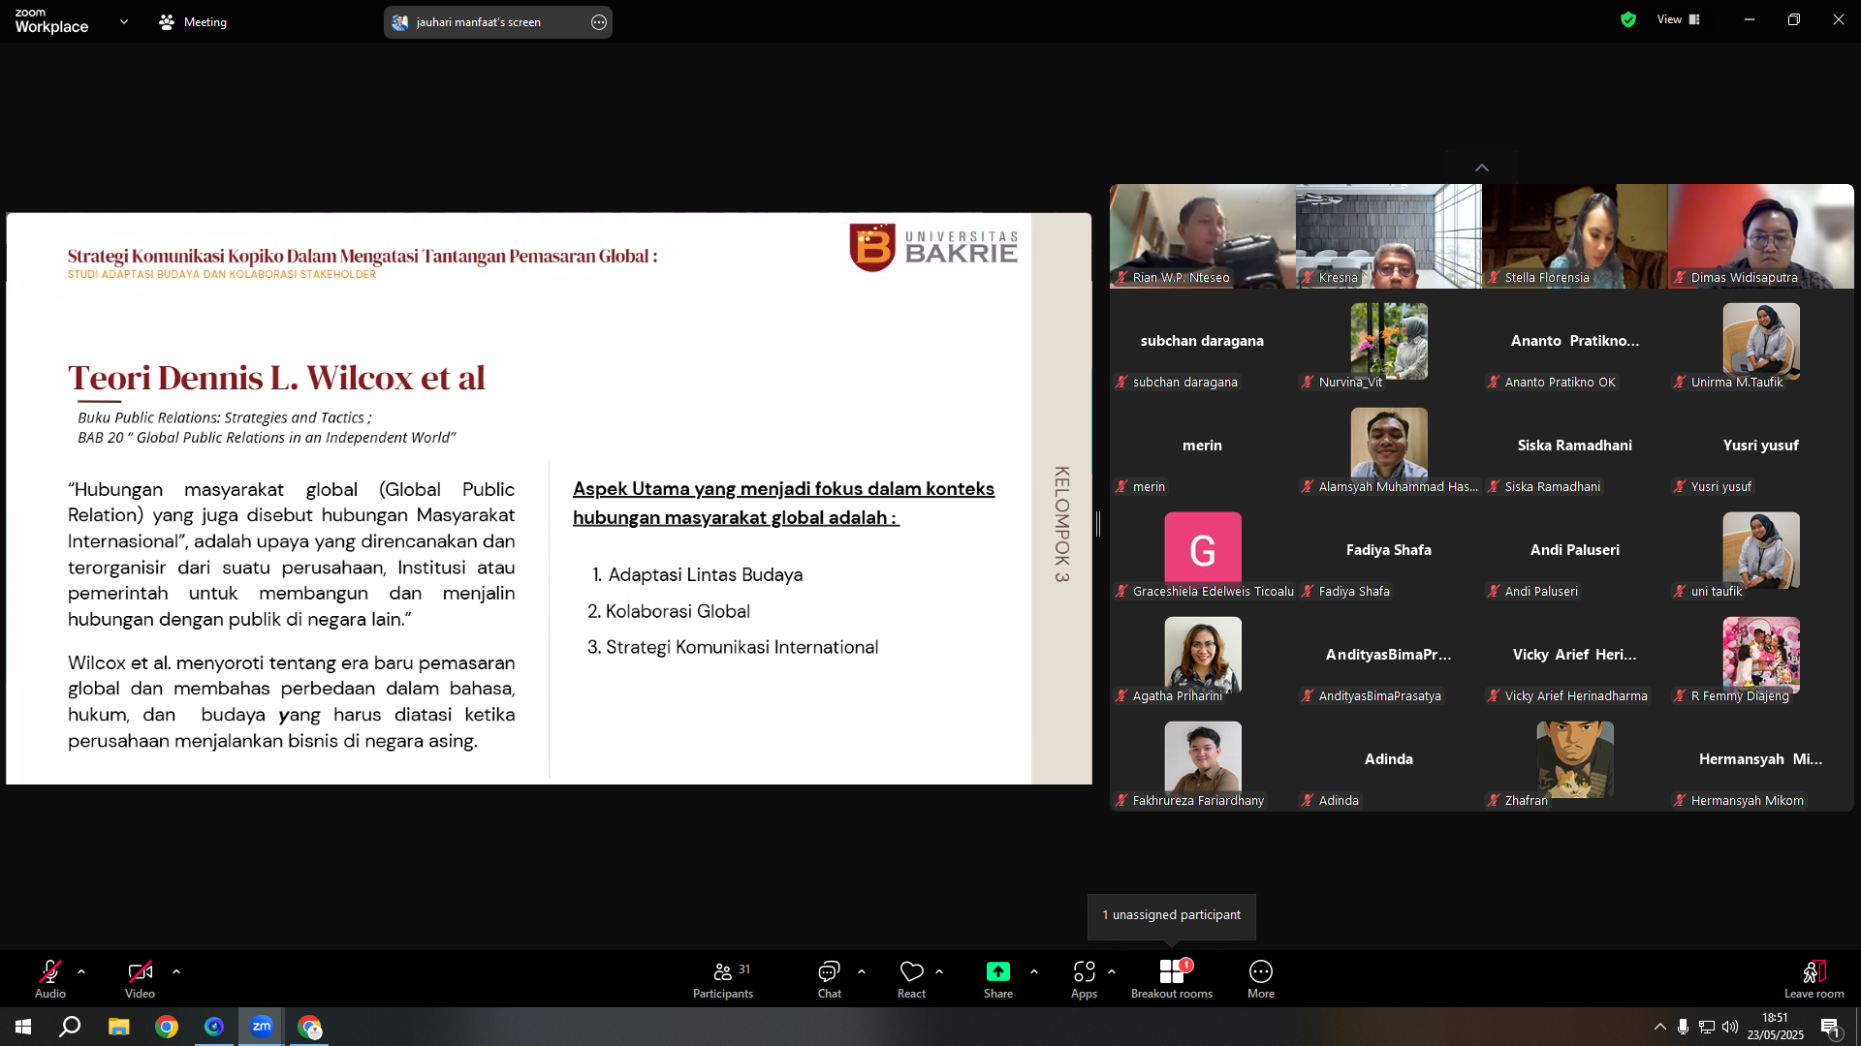
Task: Turn on camera with the Video button
Action: [x=140, y=978]
